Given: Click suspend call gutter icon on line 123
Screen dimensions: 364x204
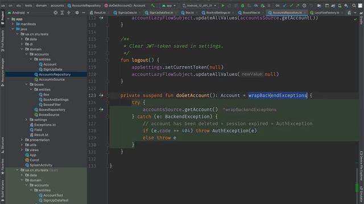Looking at the screenshot, I should [x=101, y=95].
